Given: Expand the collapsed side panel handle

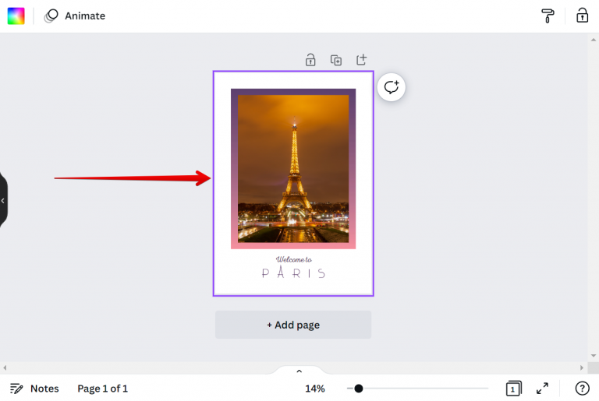Looking at the screenshot, I should click(x=3, y=200).
